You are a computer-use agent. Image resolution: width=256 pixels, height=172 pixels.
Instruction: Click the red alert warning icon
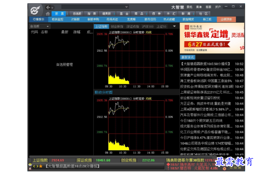[30, 168]
